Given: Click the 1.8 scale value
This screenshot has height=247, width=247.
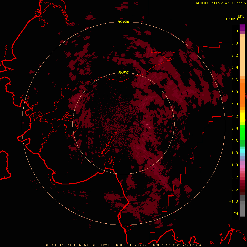Looking at the screenshot, I should (235, 153).
